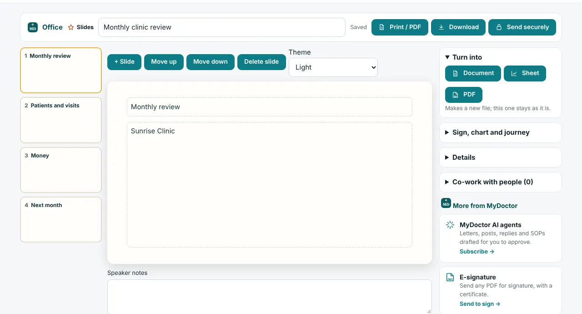Follow the Send to sign link
Viewport: 582px width, 314px height.
[480, 304]
